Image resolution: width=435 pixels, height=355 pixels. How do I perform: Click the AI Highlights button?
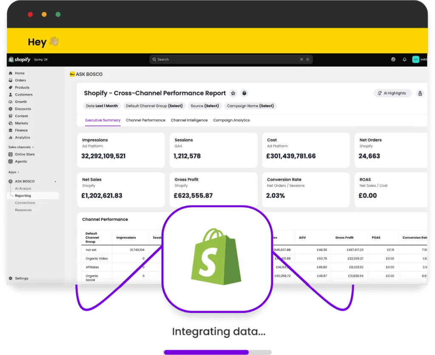[392, 93]
